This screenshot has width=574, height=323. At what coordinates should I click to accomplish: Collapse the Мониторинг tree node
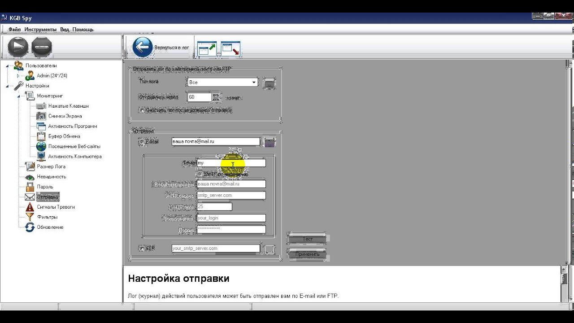point(18,96)
